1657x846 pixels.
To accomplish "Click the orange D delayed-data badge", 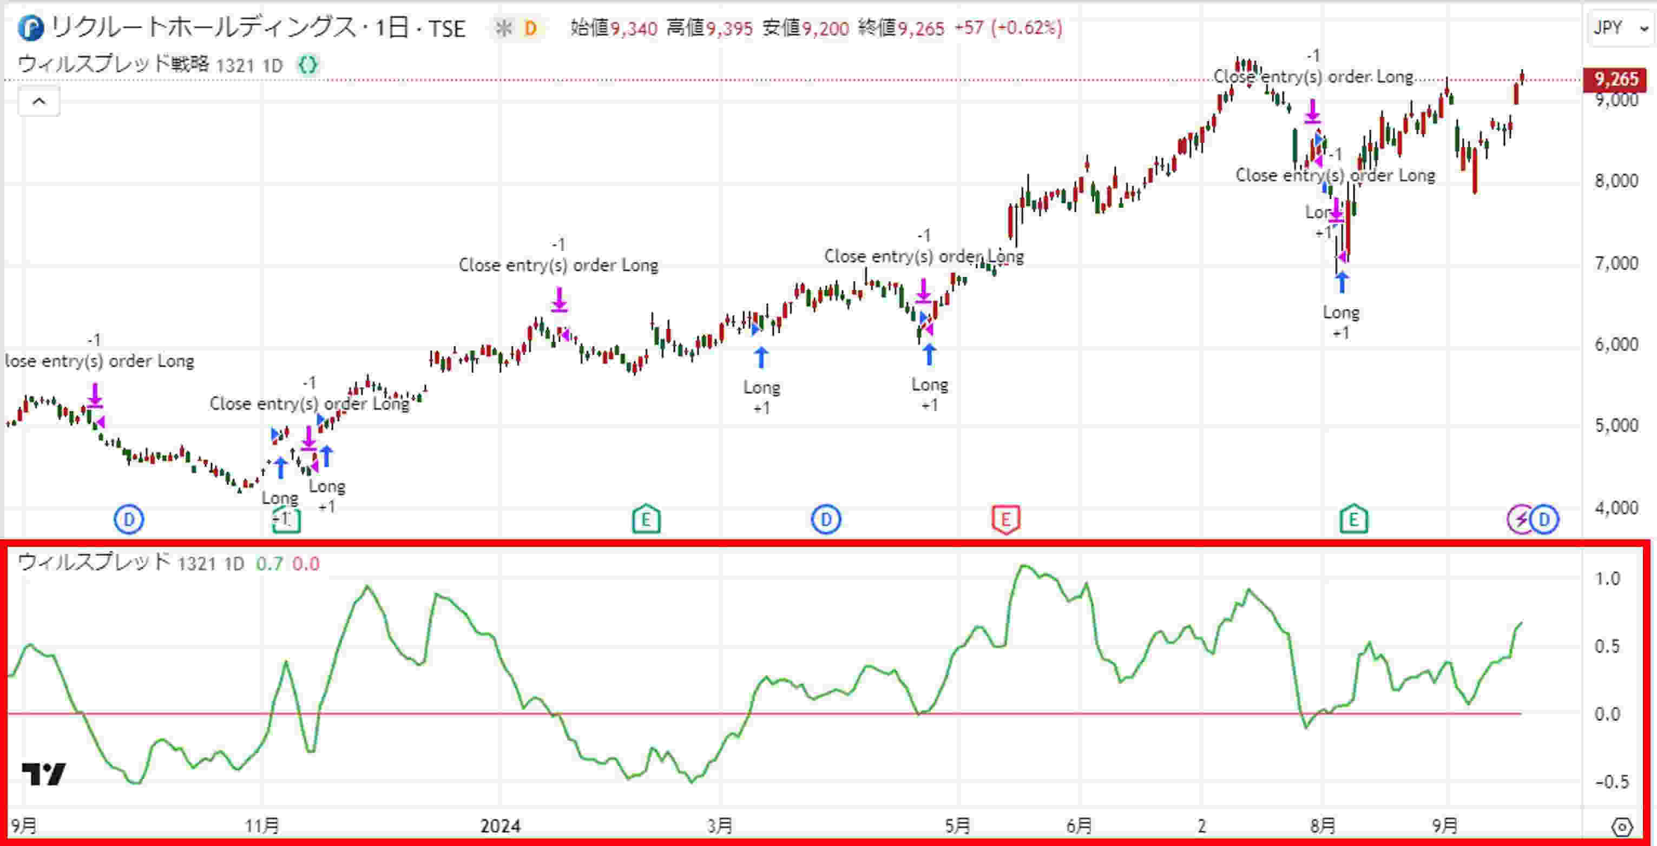I will (x=531, y=28).
